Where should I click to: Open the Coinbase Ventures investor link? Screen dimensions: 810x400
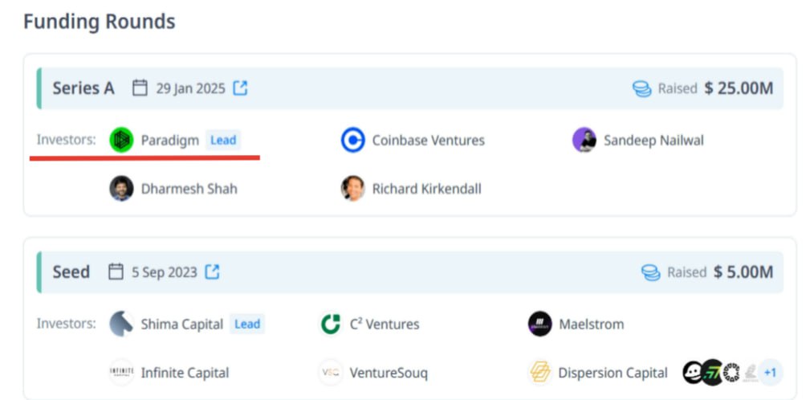point(428,141)
